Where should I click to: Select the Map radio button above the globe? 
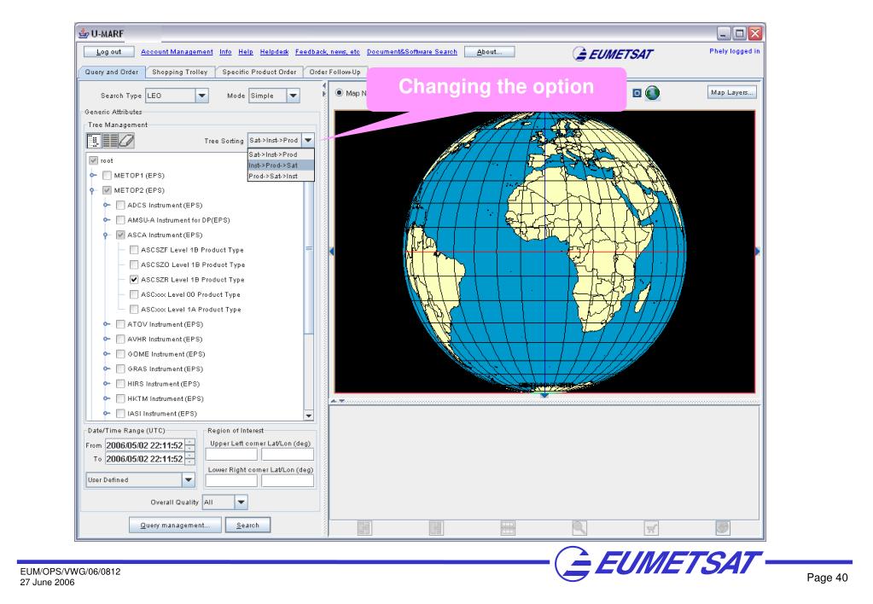pyautogui.click(x=339, y=93)
